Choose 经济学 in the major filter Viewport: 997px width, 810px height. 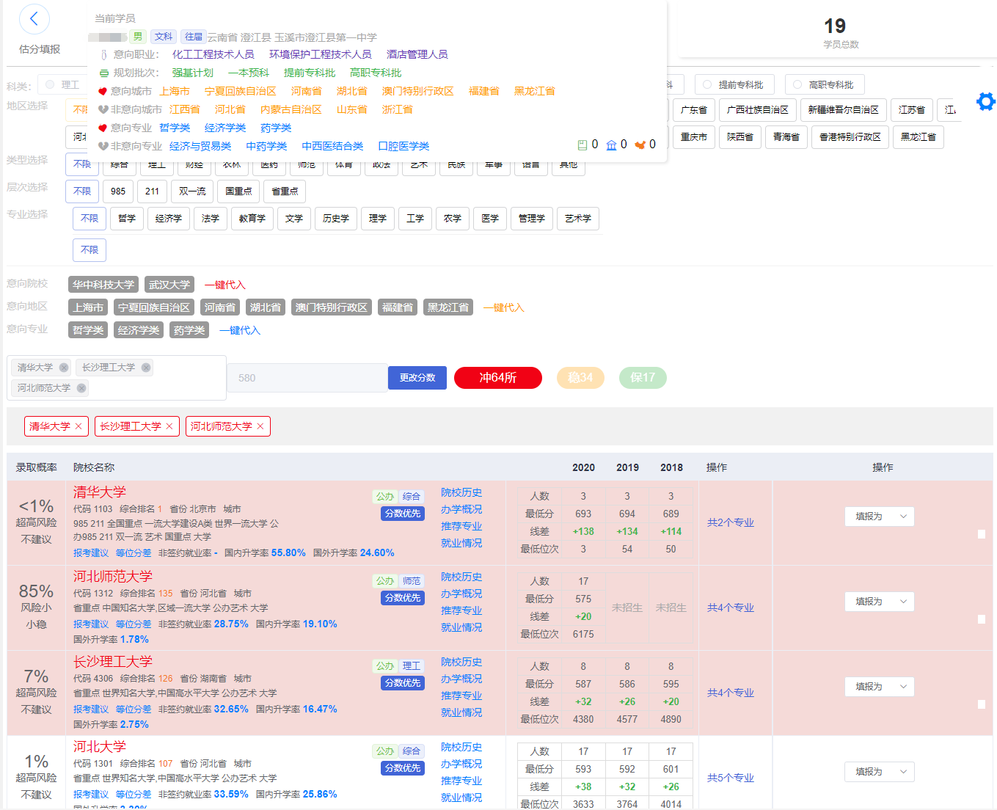(169, 219)
